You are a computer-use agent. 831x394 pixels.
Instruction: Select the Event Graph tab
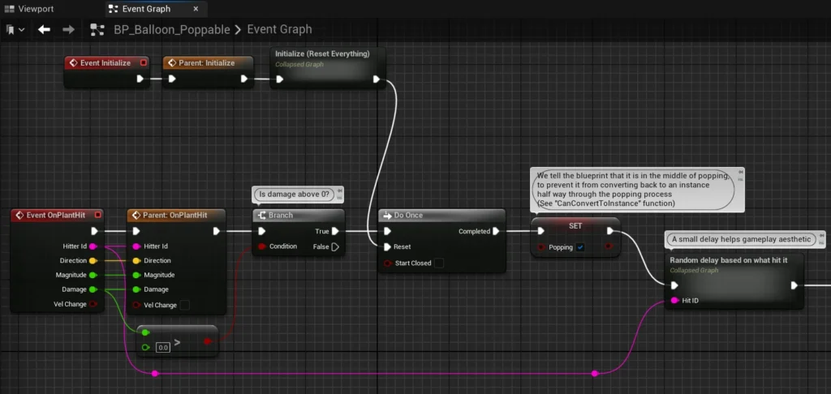tap(146, 9)
